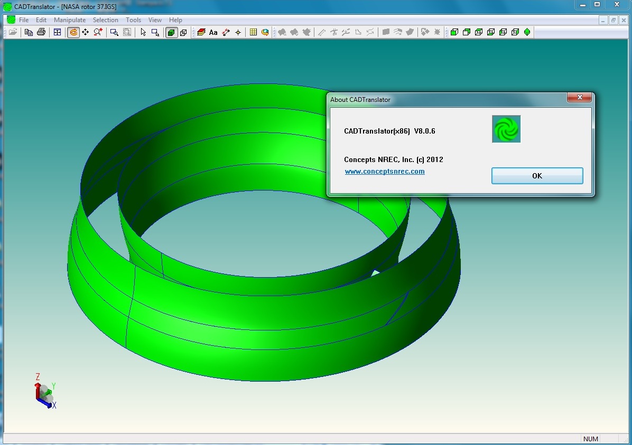Click the front face green view cube
The width and height of the screenshot is (632, 445).
(x=454, y=32)
